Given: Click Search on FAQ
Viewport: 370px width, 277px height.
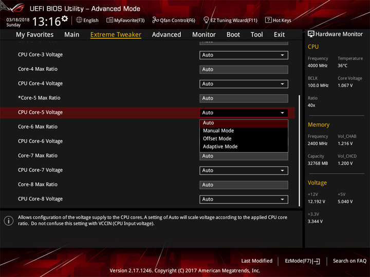Looking at the screenshot, I should pos(349,261).
